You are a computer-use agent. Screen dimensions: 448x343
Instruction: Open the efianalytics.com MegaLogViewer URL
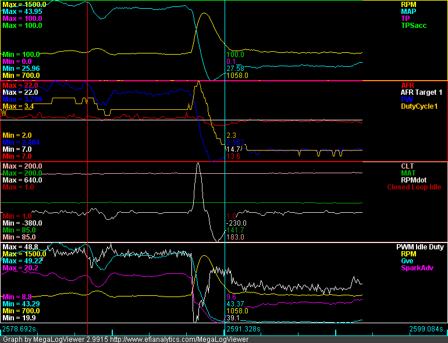(179, 340)
